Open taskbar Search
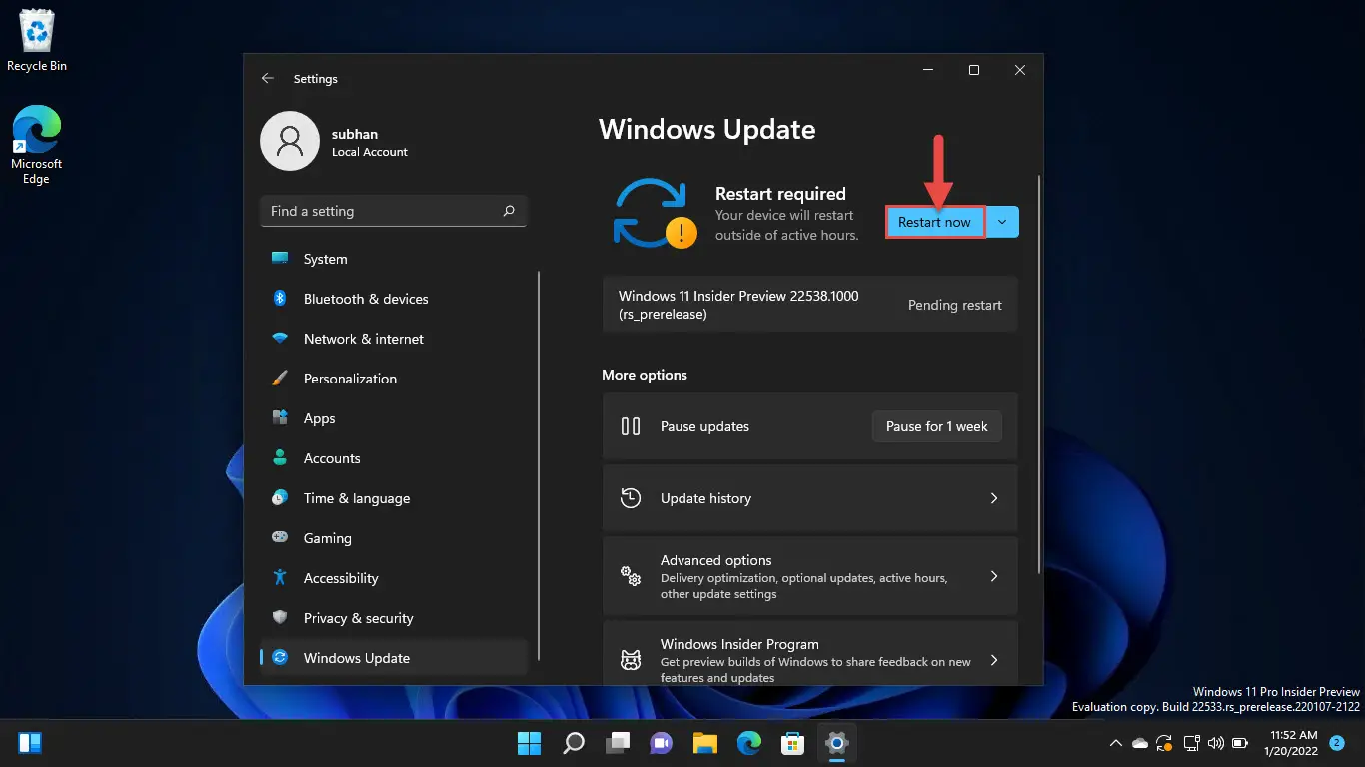1365x767 pixels. (574, 743)
